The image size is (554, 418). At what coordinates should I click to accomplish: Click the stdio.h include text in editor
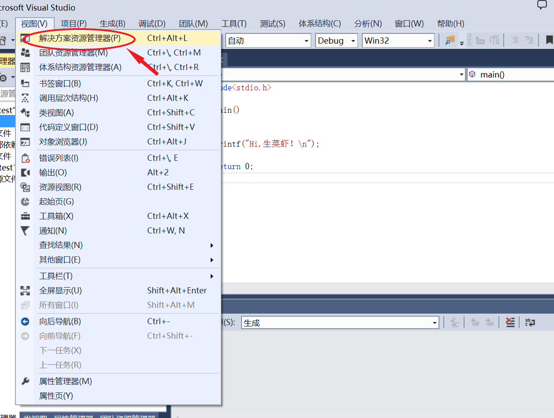coord(251,87)
